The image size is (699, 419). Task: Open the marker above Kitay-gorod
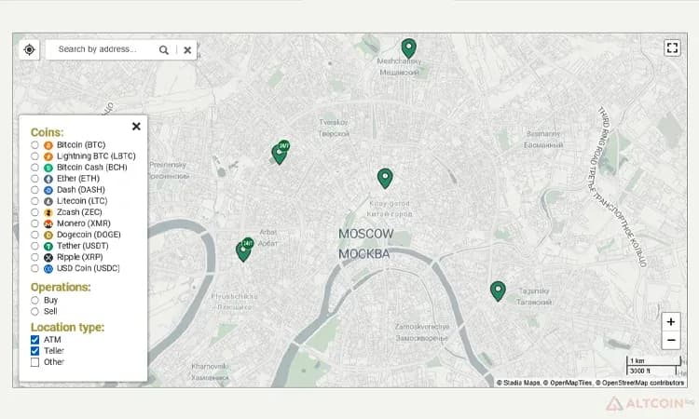385,178
